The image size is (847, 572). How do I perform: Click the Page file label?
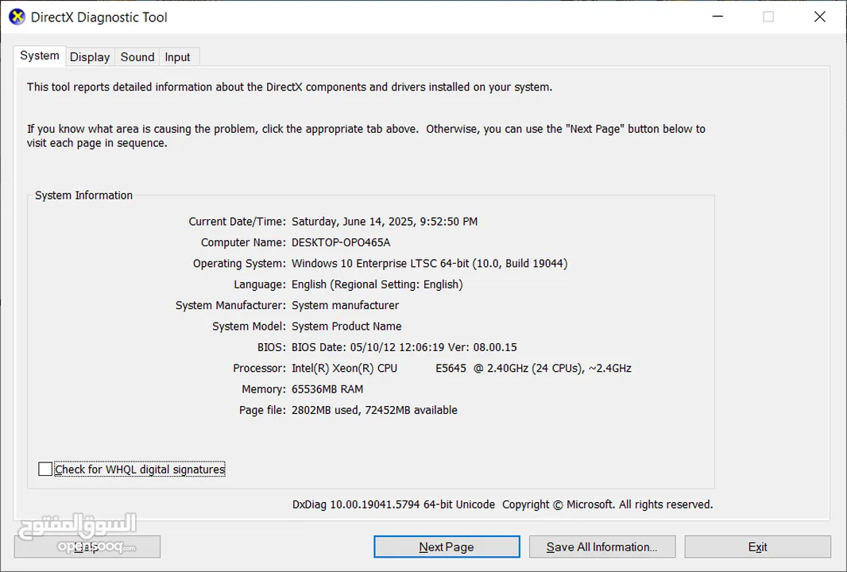click(262, 411)
